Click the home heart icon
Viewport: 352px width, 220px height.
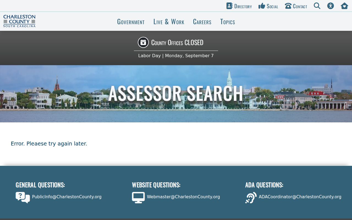pyautogui.click(x=345, y=6)
